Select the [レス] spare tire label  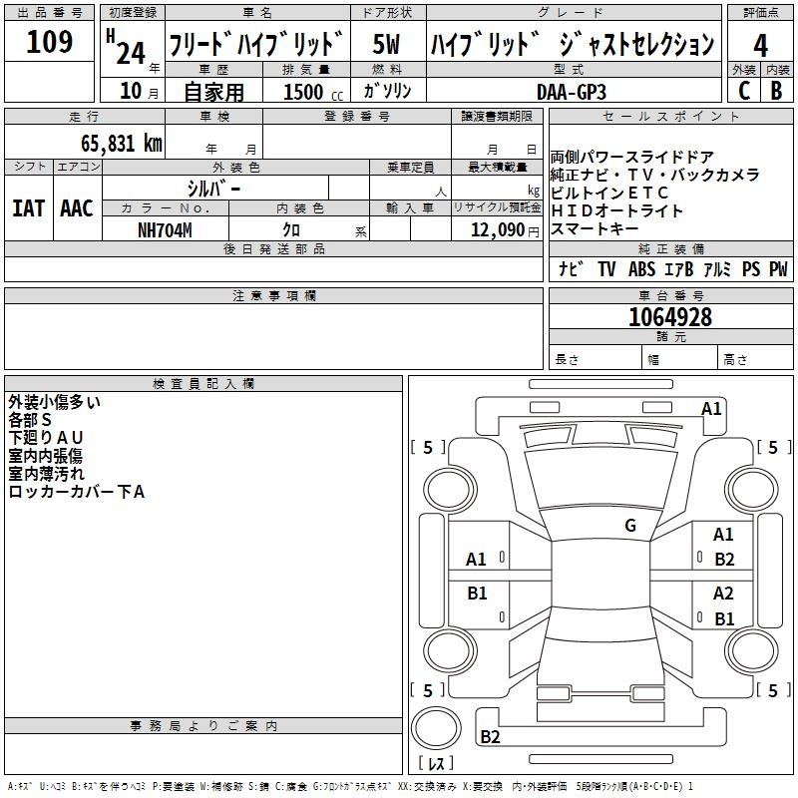(436, 763)
